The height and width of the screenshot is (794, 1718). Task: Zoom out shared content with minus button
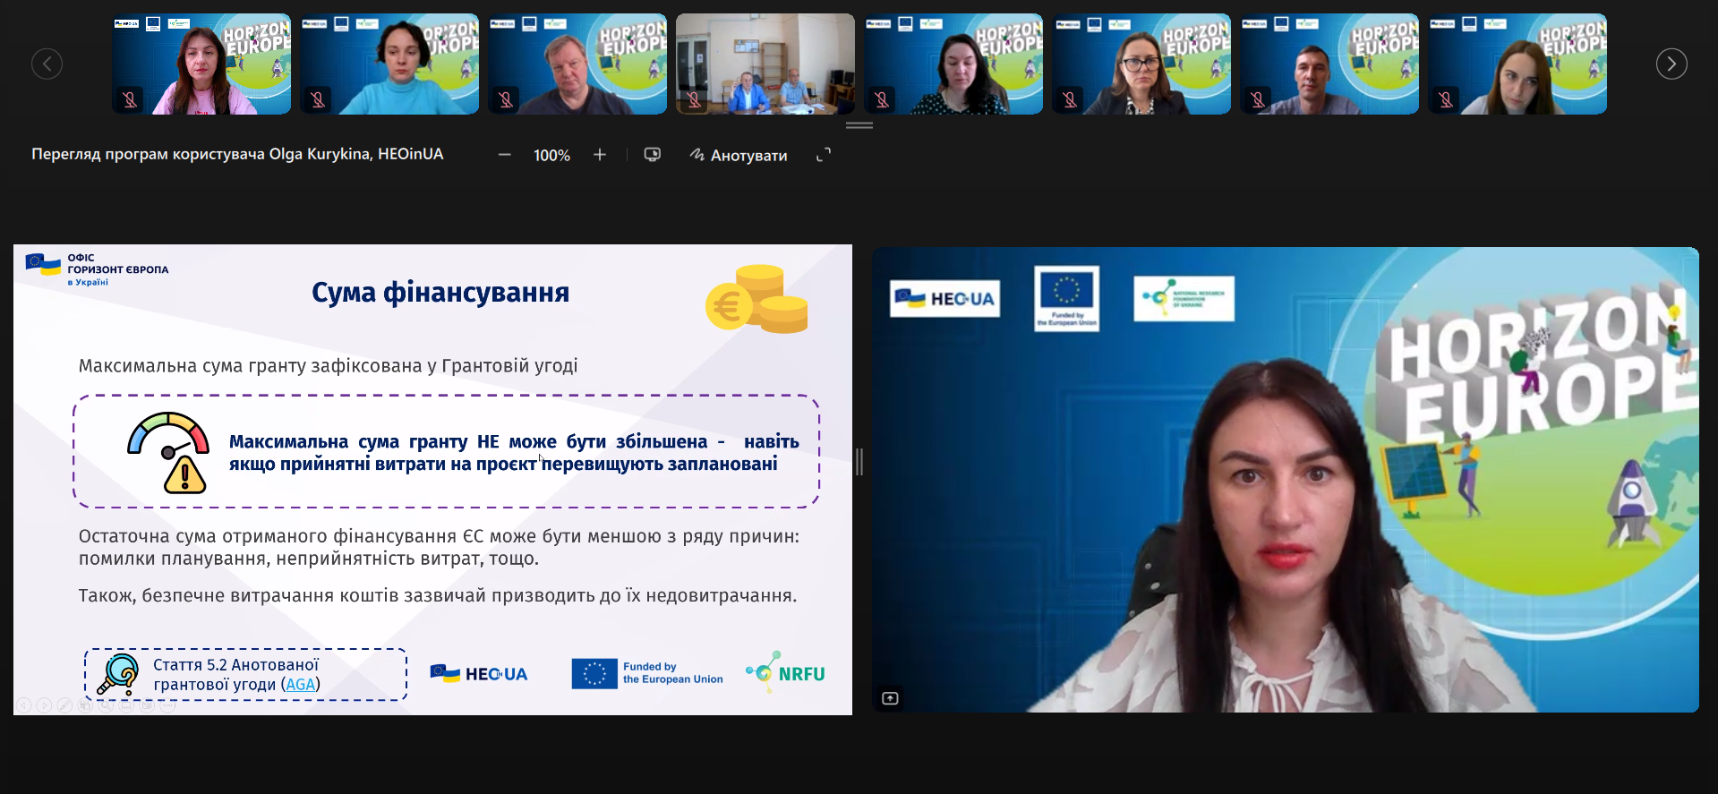[505, 155]
